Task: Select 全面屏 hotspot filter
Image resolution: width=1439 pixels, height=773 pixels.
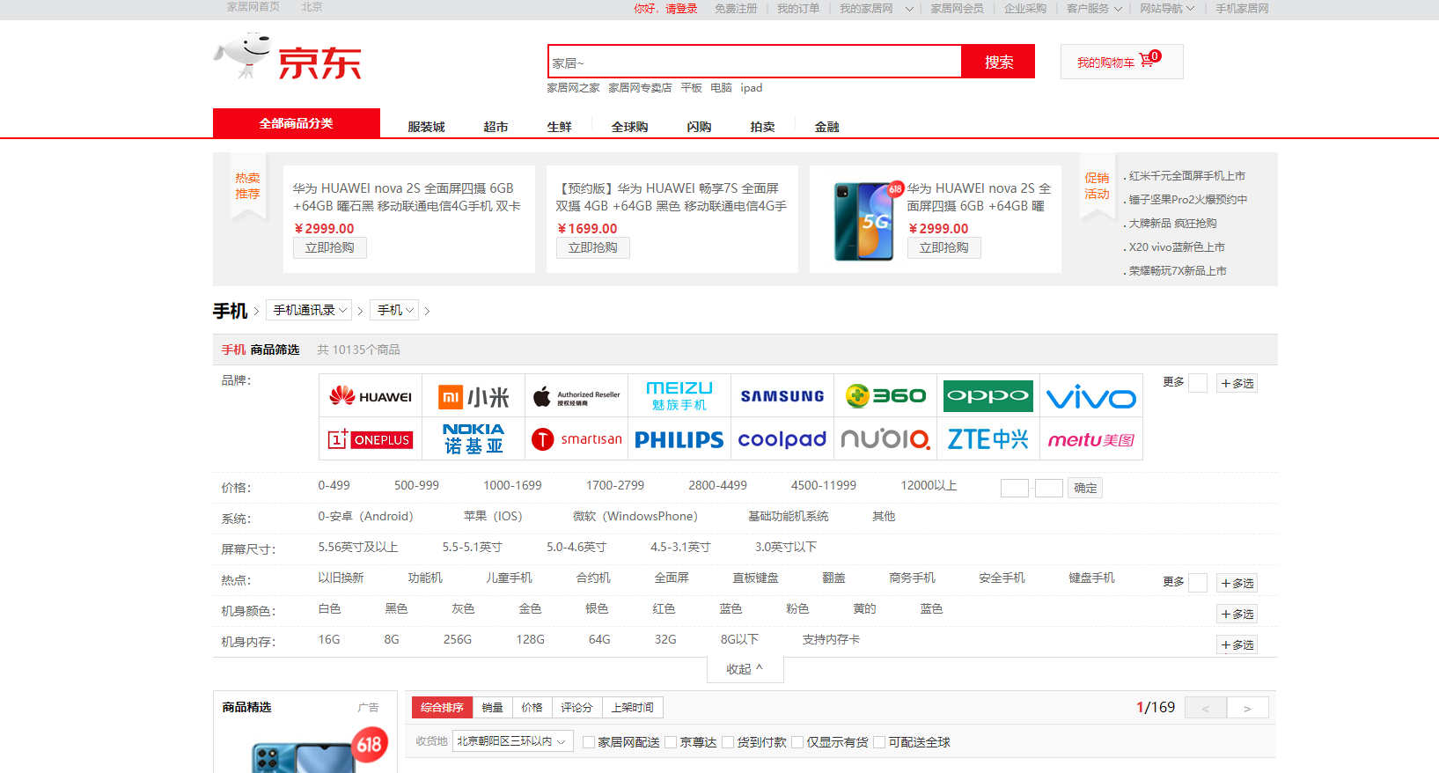Action: click(x=672, y=578)
